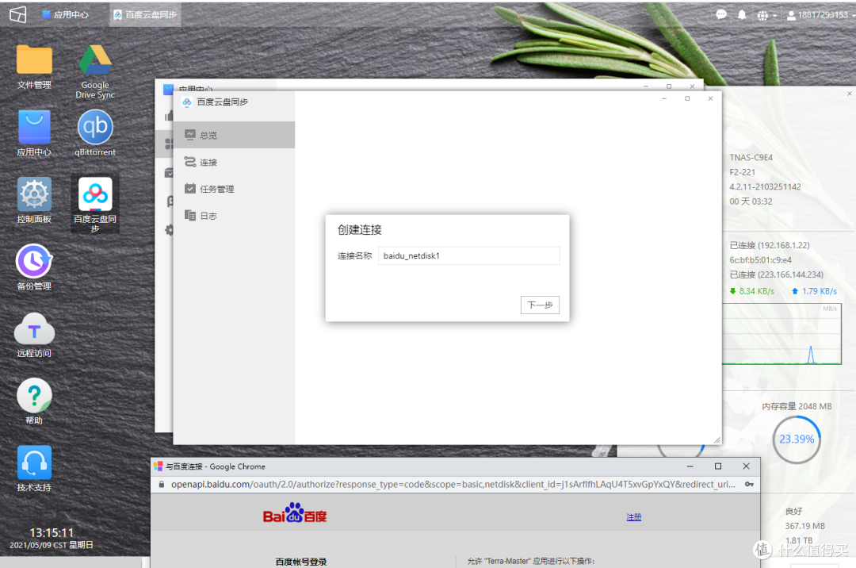Screen dimensions: 856x568
Task: Open the 备份管理 desktop icon
Action: coord(34,267)
